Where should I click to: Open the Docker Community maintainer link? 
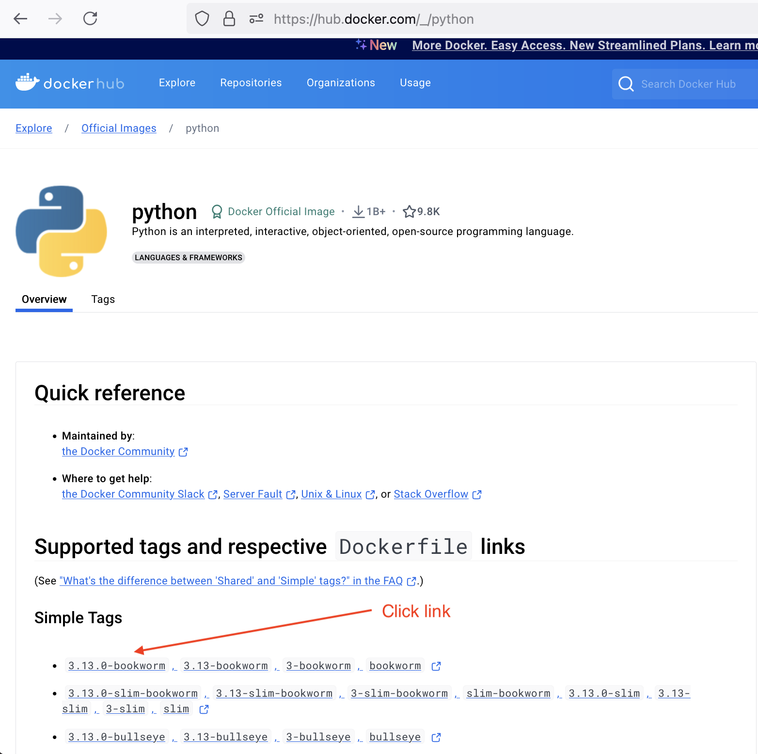coord(118,452)
